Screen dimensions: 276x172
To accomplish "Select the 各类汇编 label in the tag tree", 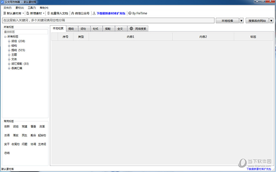I will tap(17, 68).
